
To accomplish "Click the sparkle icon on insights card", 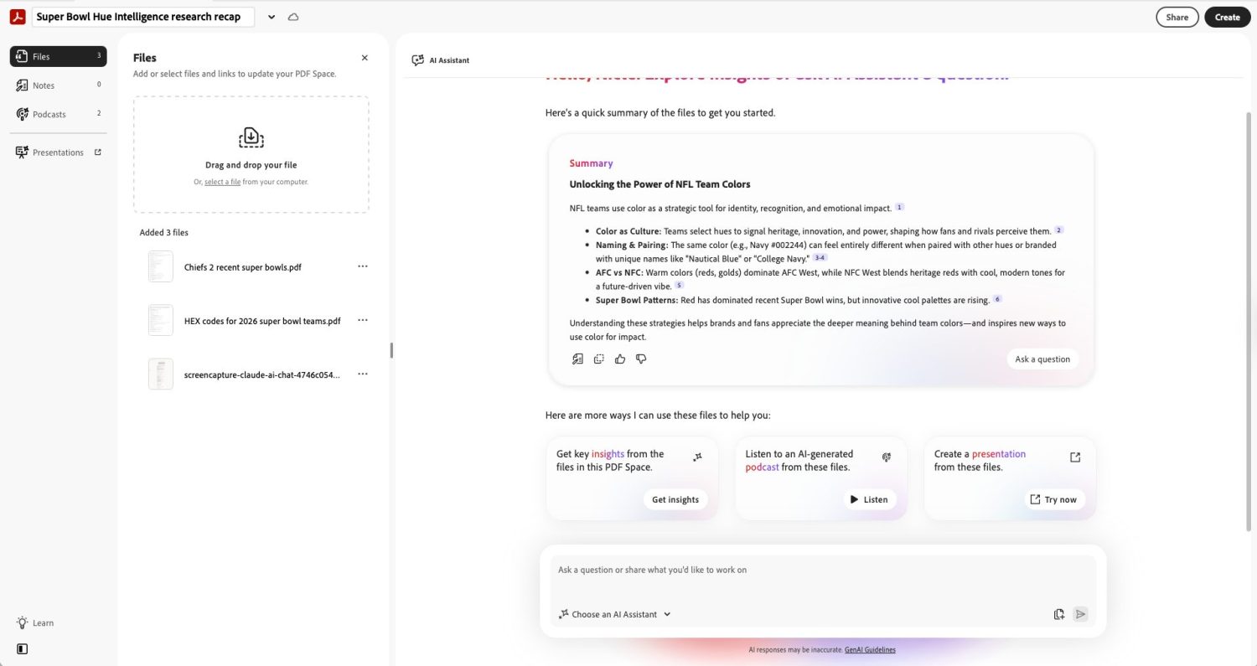I will [697, 457].
